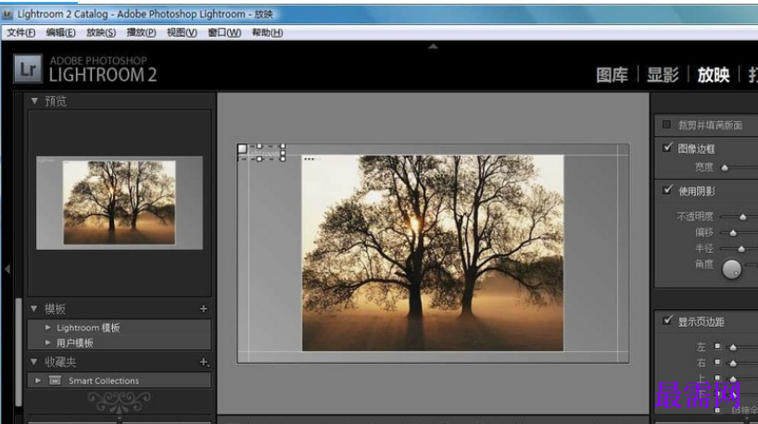Viewport: 758px width, 424px height.
Task: Toggle the 上 margin link square
Action: [717, 378]
